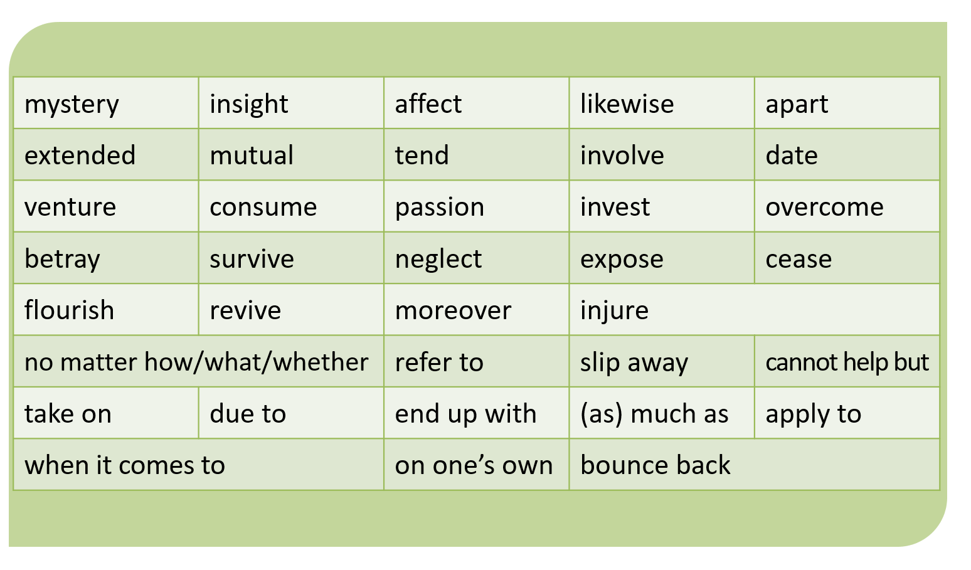Screen dimensions: 971x570
Task: Click the phrase 'cannot help but'
Action: point(847,362)
